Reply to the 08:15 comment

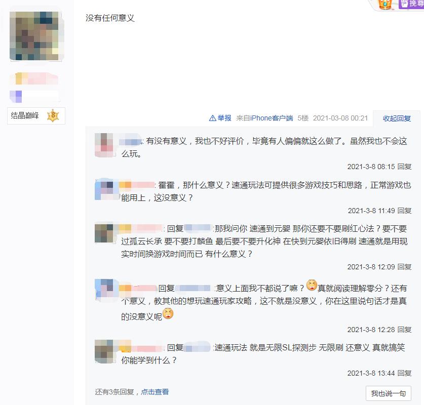coord(405,167)
